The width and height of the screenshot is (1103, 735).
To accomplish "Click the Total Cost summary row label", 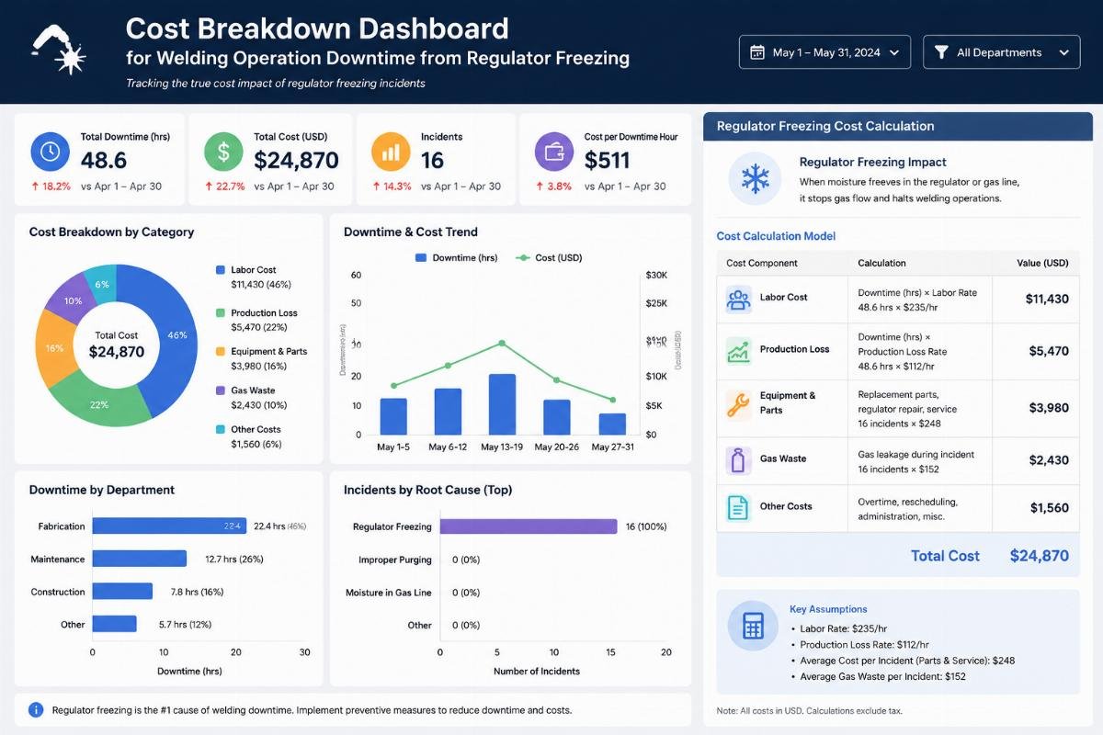I will point(945,556).
